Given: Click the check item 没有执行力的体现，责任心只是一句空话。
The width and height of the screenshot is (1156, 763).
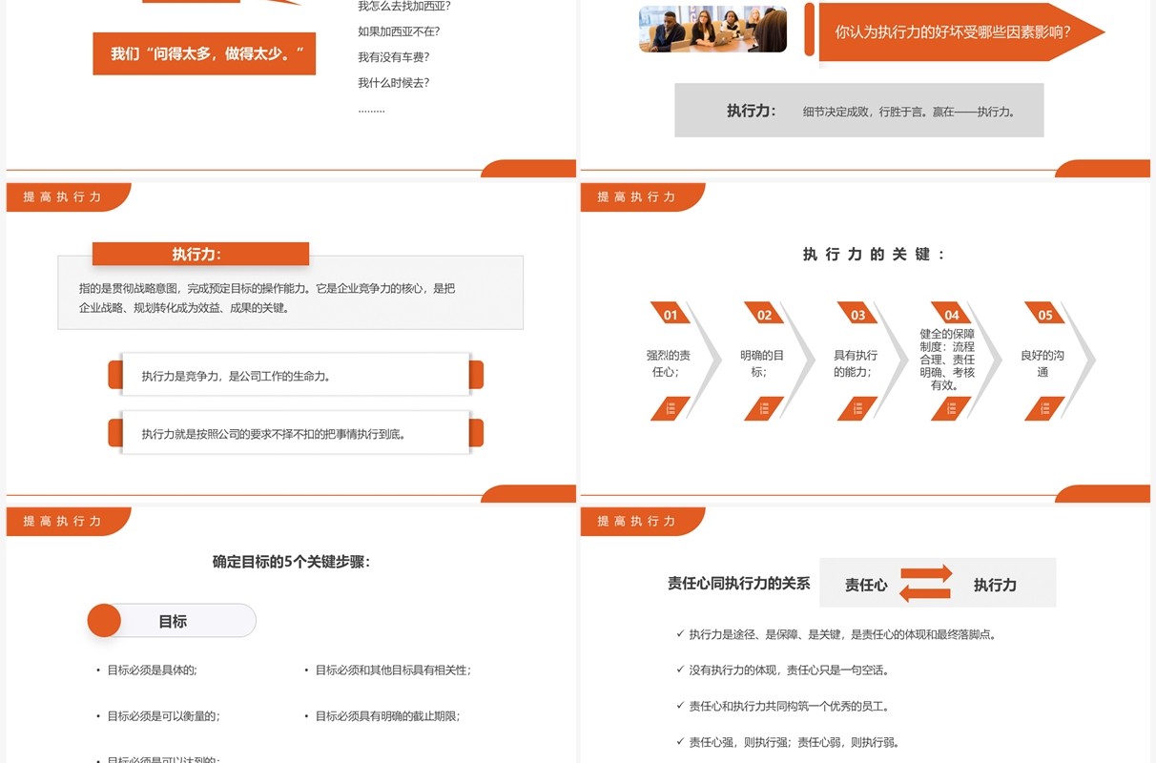Looking at the screenshot, I should 789,670.
